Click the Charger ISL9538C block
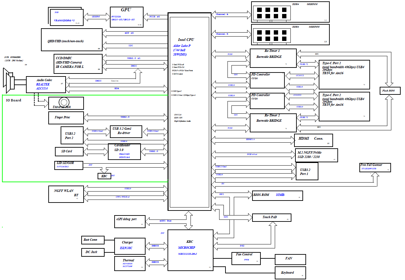Viewport: 405px width, 280px height. [130, 246]
